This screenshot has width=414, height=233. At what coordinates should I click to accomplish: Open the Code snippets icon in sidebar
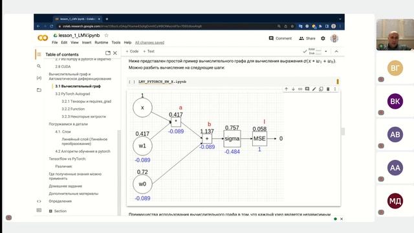pos(39,201)
